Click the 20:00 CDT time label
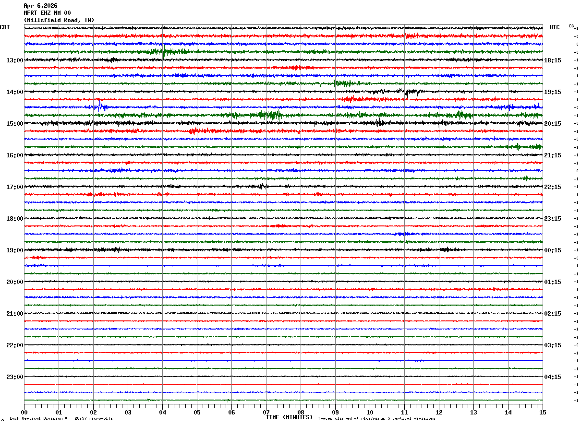Image resolution: width=581 pixels, height=425 pixels. [x=15, y=282]
